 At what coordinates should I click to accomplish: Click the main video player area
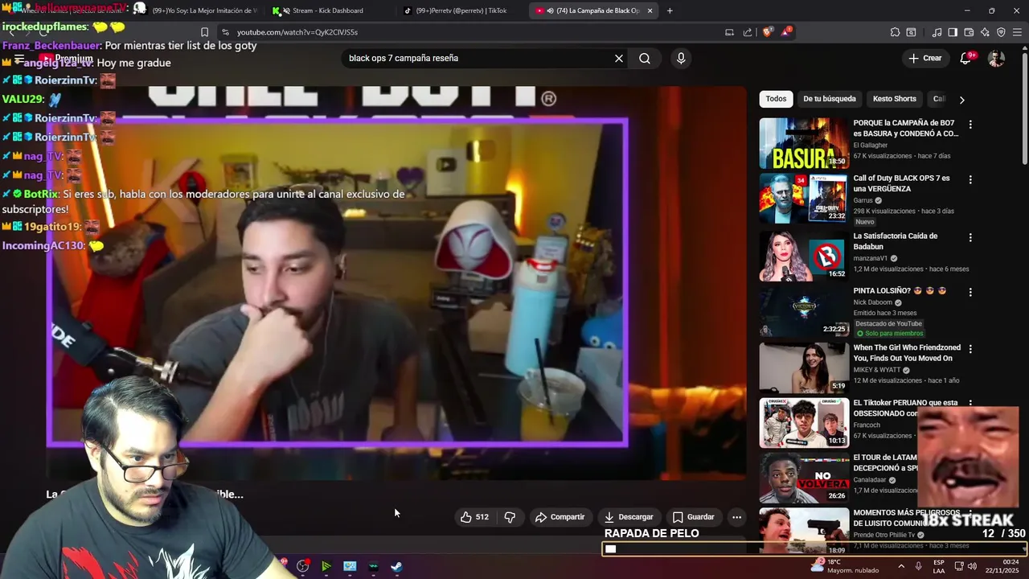pos(396,281)
